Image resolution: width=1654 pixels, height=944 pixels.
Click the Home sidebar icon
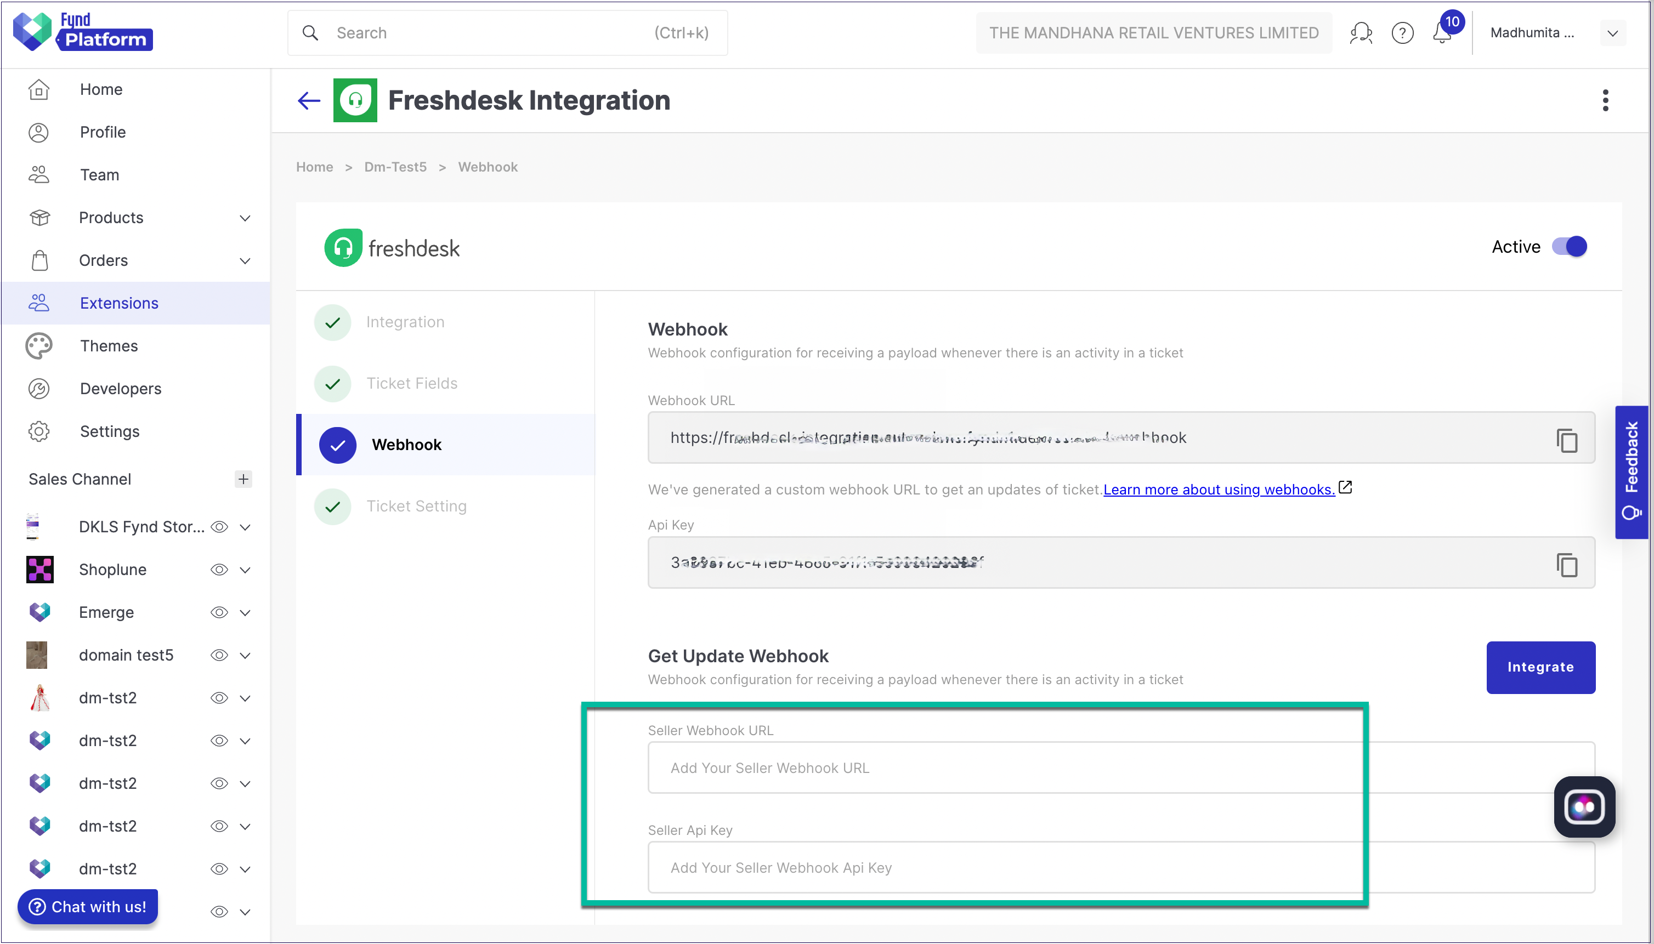[x=39, y=89]
